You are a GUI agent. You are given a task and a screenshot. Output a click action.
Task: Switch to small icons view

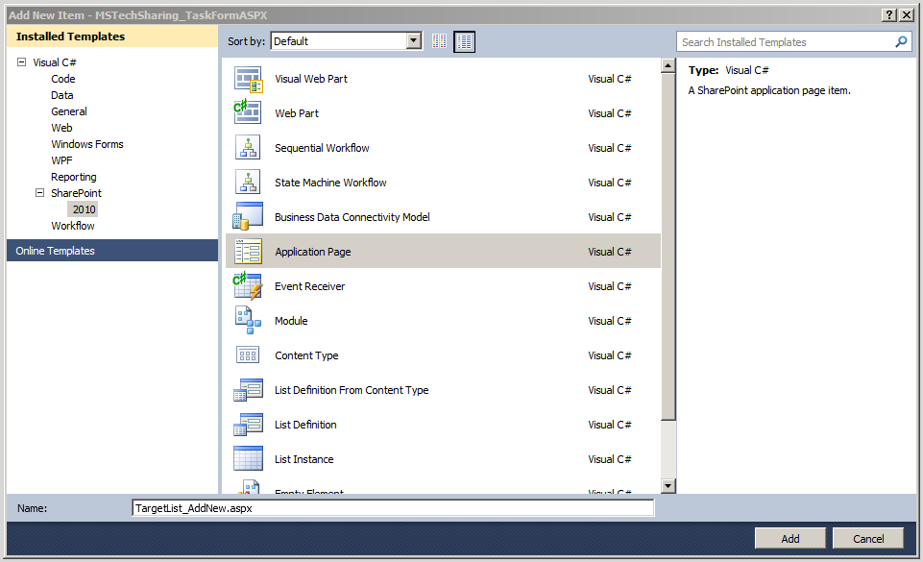coord(440,40)
